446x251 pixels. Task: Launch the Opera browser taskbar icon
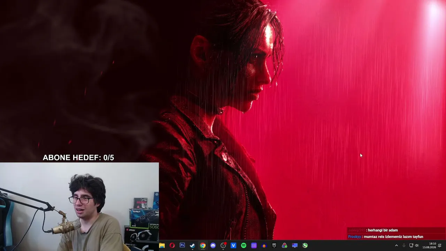(x=172, y=245)
